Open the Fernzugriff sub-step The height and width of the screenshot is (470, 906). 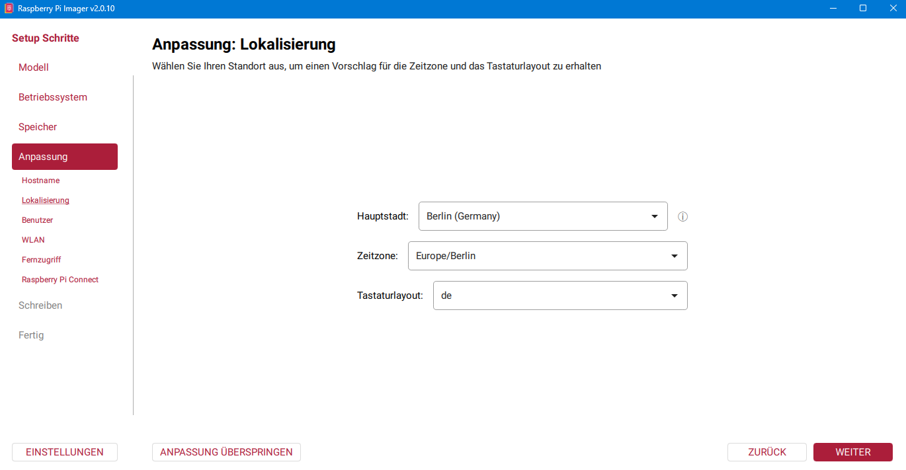(x=41, y=260)
